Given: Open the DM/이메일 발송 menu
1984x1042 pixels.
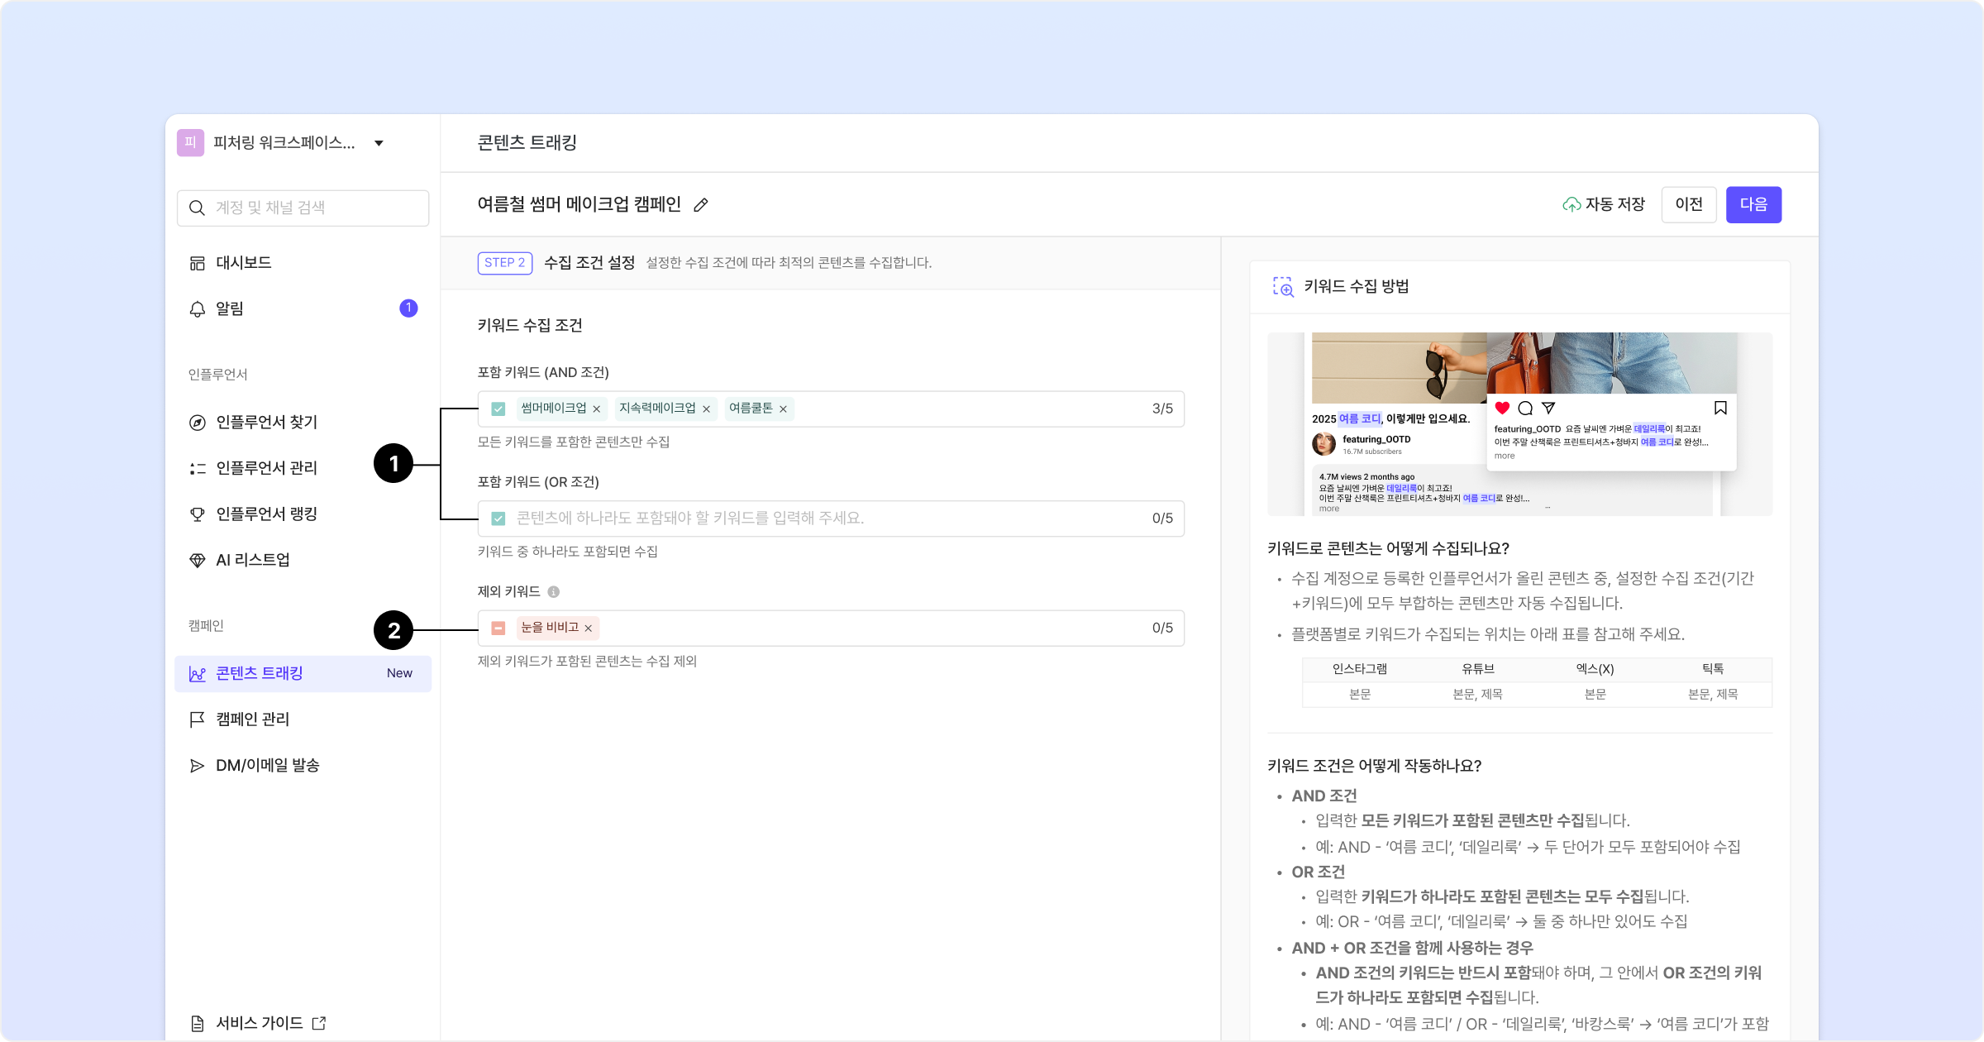Looking at the screenshot, I should point(267,766).
